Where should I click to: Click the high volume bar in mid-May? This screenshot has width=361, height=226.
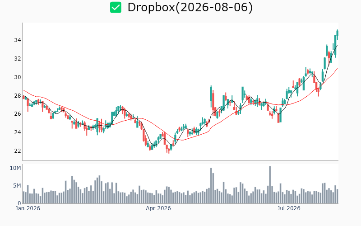pos(211,186)
